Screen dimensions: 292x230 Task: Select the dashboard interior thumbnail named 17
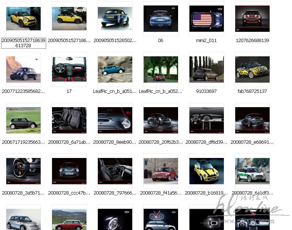(69, 69)
